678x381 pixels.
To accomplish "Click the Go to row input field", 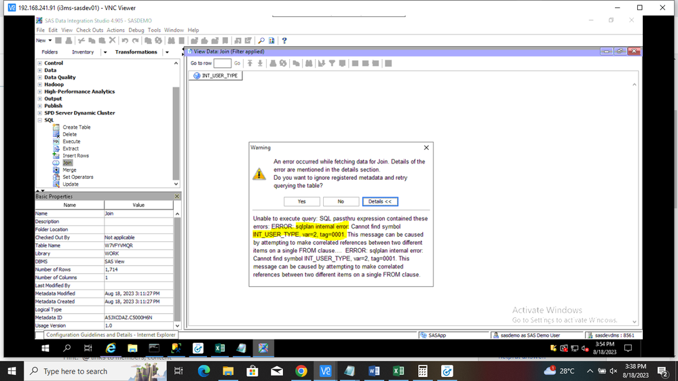I will click(222, 64).
